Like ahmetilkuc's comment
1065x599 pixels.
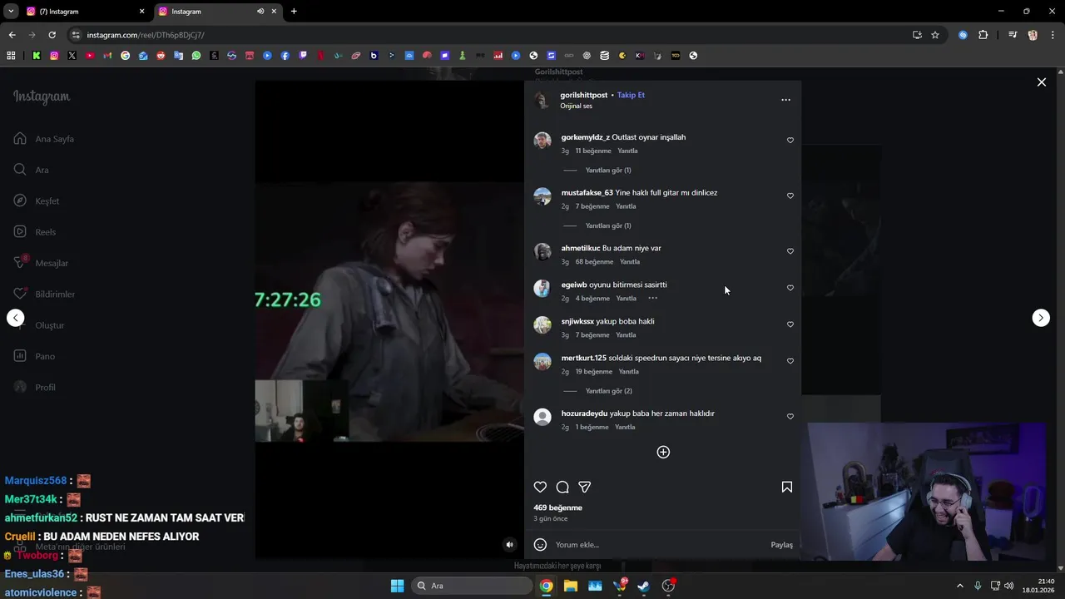790,251
